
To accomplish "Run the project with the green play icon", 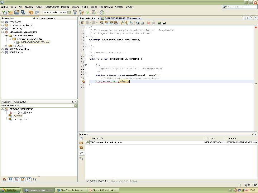I will (88, 13).
